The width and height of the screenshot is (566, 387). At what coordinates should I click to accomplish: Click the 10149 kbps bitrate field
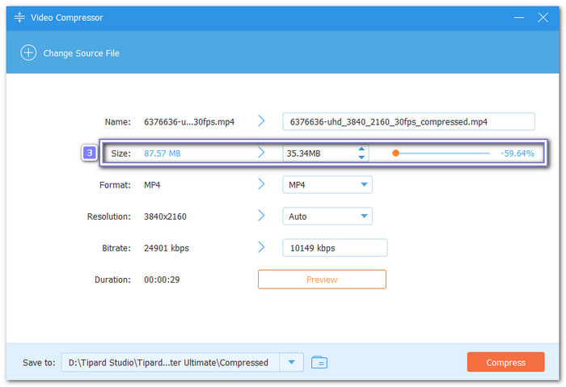[335, 248]
